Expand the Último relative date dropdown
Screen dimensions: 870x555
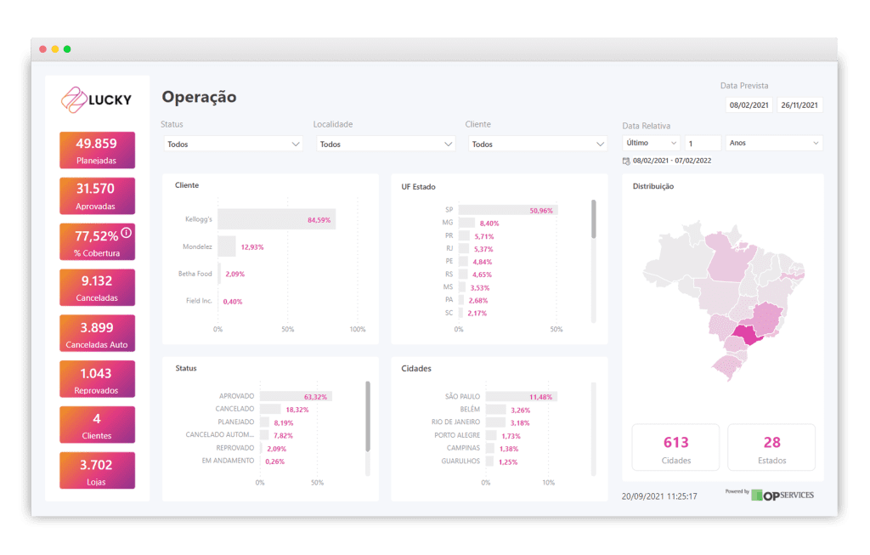pyautogui.click(x=650, y=143)
